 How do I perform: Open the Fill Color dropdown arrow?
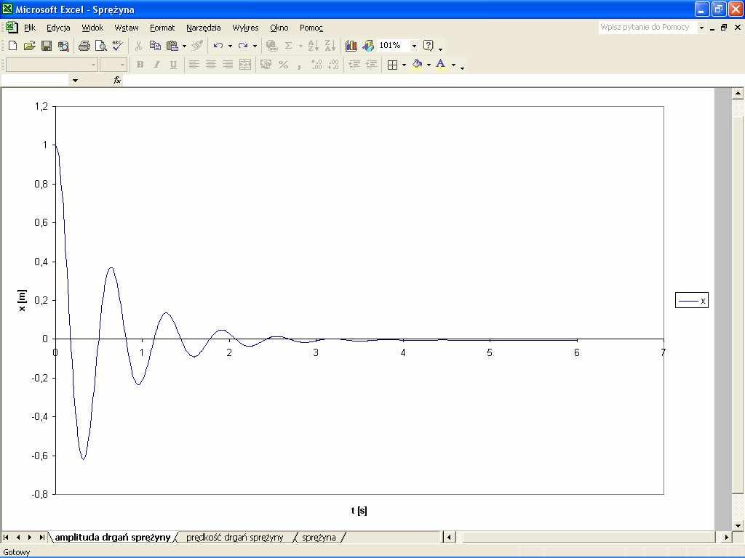[x=429, y=65]
